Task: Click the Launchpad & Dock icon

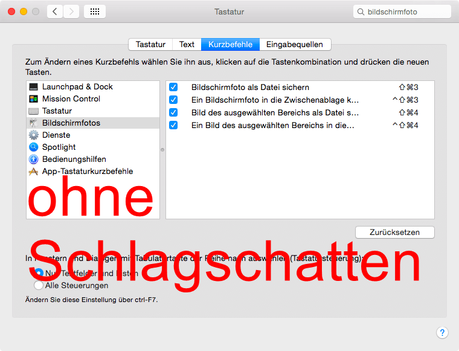Action: [33, 87]
